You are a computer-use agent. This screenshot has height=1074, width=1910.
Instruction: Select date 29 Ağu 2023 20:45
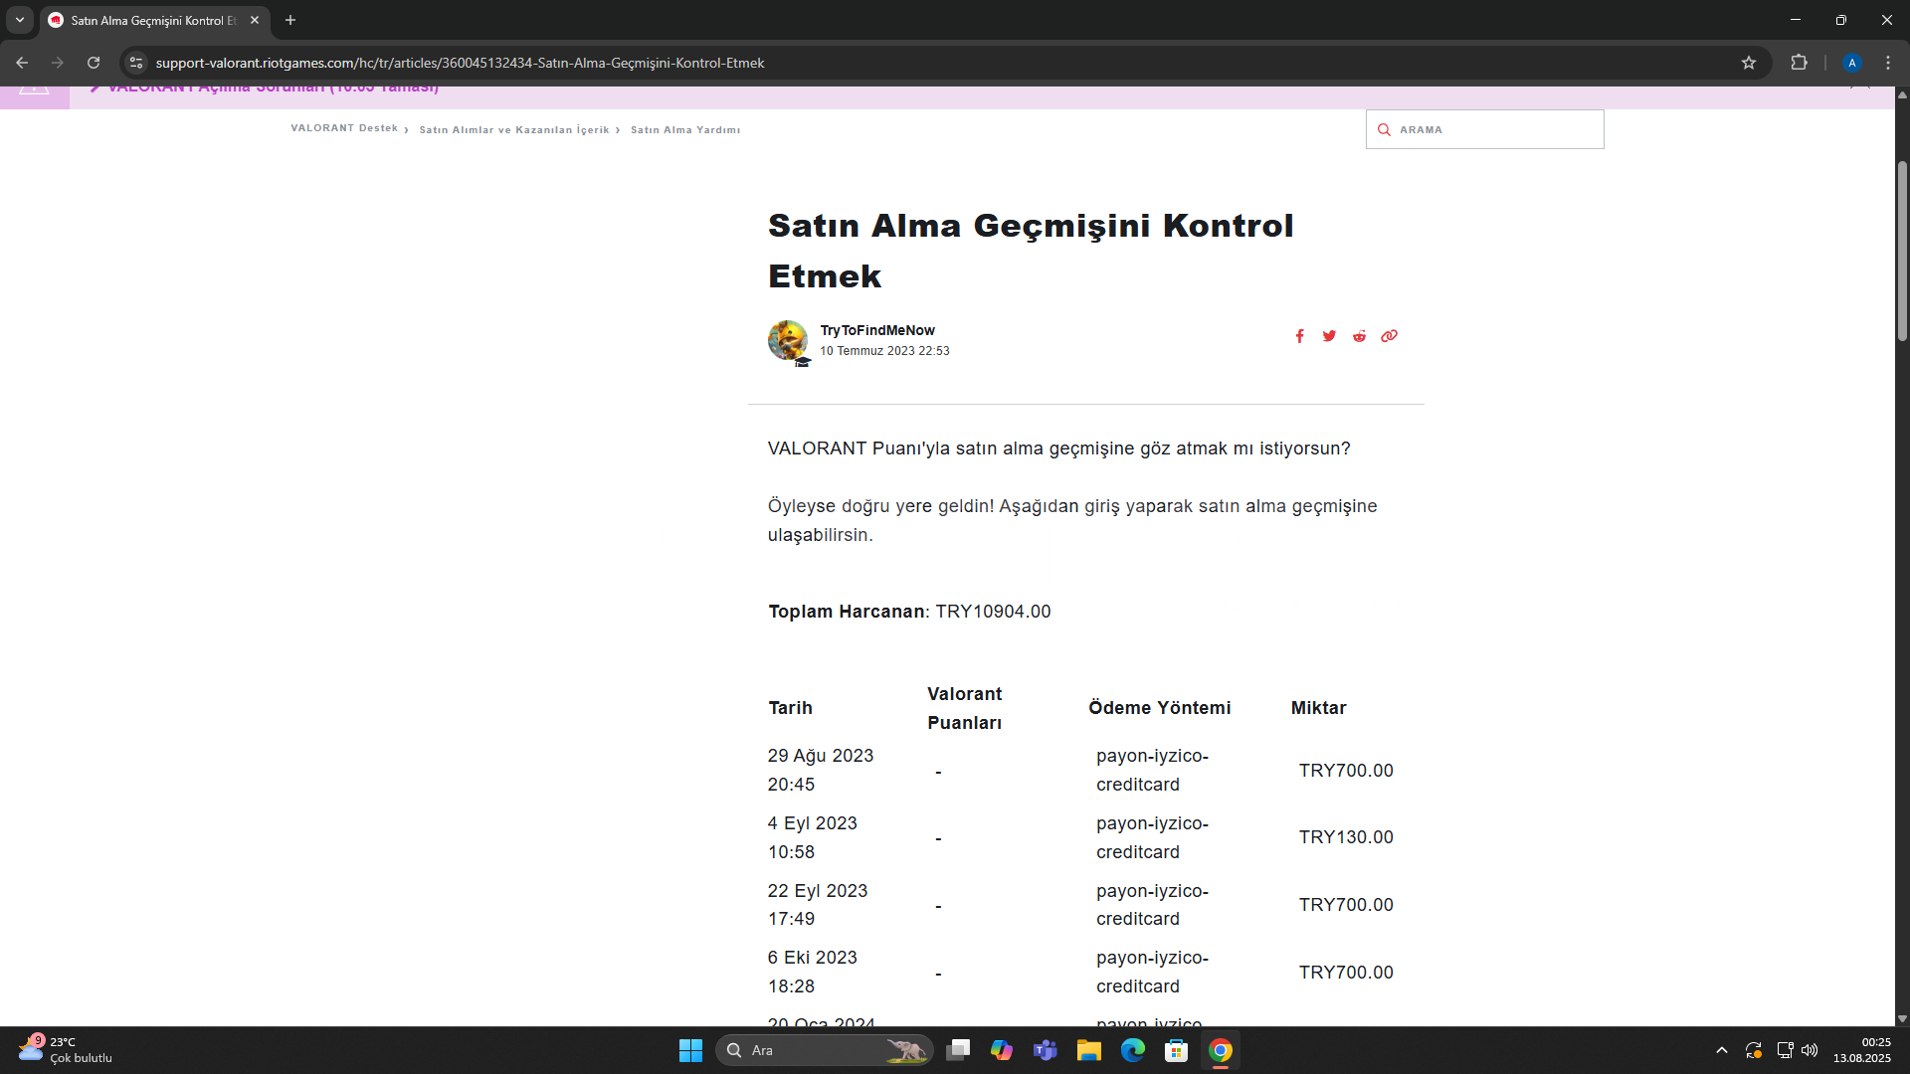[x=821, y=770]
